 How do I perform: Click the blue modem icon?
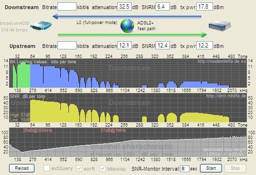coord(41,26)
